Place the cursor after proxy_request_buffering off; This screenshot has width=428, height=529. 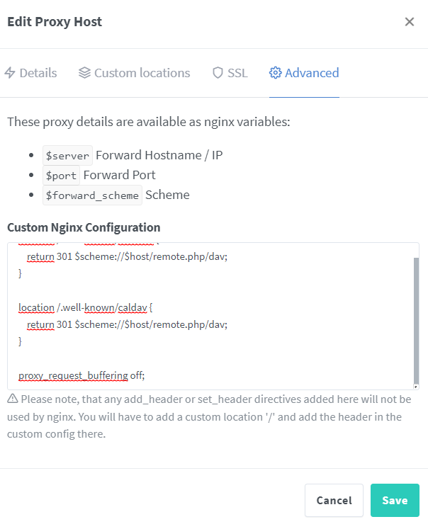[145, 375]
